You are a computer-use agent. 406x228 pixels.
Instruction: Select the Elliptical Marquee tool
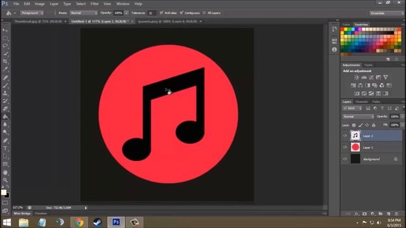tap(5, 38)
